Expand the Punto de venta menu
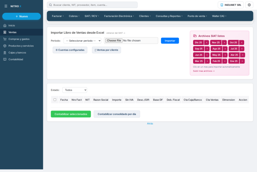The image size is (257, 172). click(x=197, y=16)
